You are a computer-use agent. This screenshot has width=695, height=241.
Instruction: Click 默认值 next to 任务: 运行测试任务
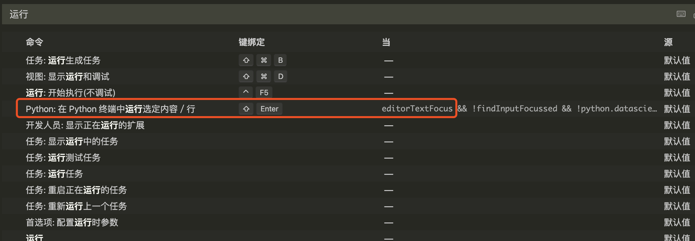(677, 157)
